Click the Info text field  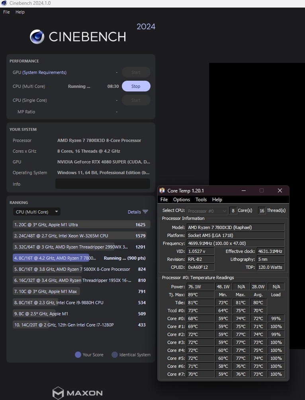pos(103,184)
